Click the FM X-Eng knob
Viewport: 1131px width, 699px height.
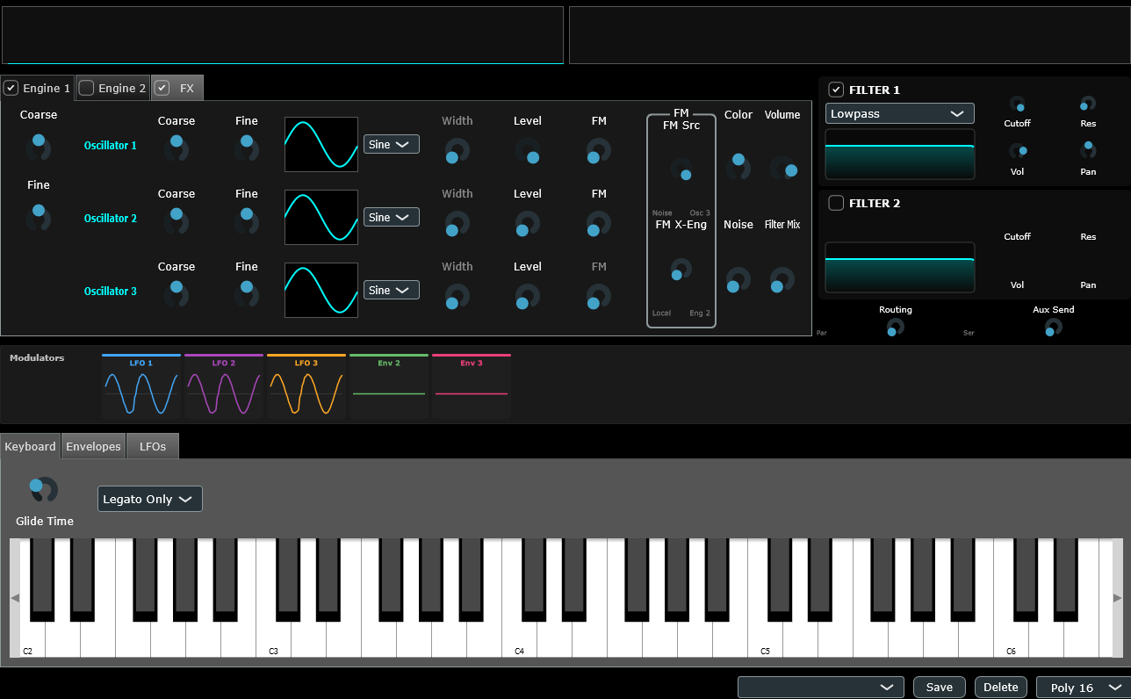click(681, 269)
